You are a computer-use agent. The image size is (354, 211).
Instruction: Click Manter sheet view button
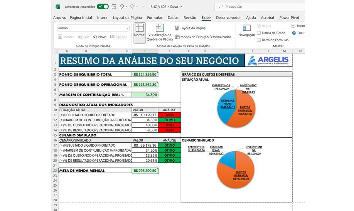66,37
